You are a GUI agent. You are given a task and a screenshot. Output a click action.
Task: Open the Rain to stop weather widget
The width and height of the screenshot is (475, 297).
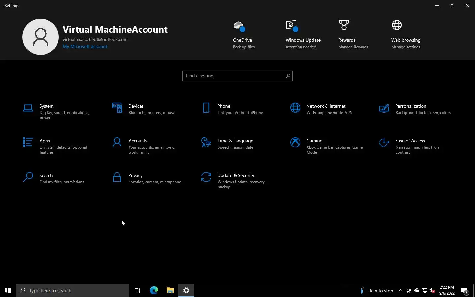click(x=376, y=291)
